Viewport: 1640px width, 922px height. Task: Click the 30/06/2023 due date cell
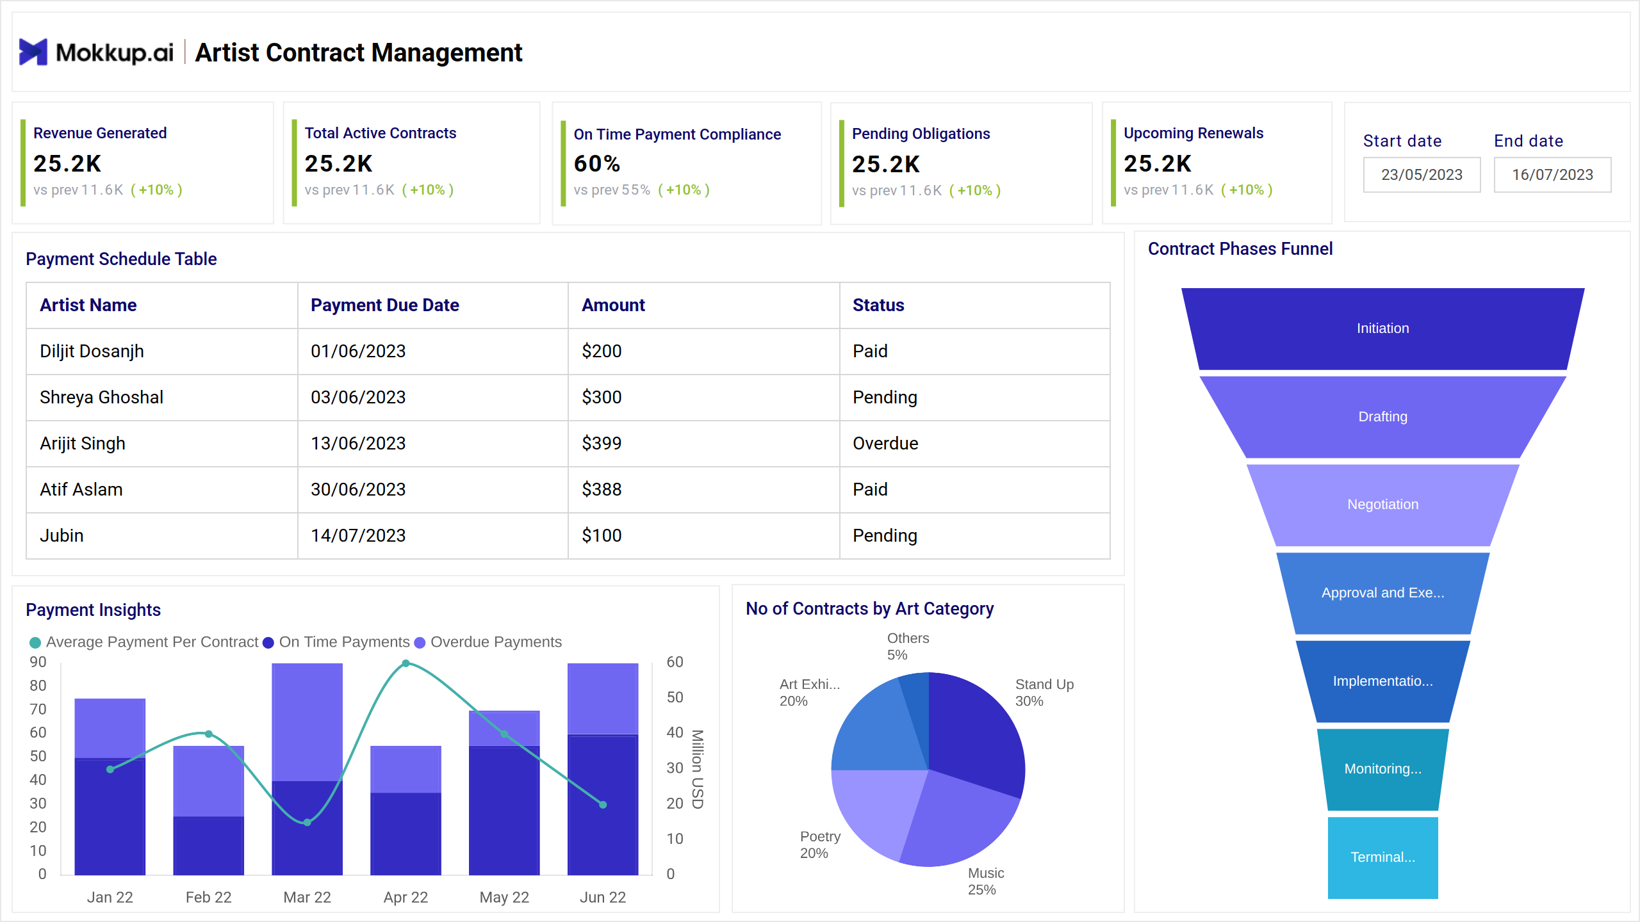[433, 490]
